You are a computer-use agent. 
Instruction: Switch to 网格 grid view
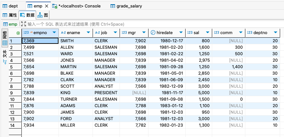click(5, 37)
